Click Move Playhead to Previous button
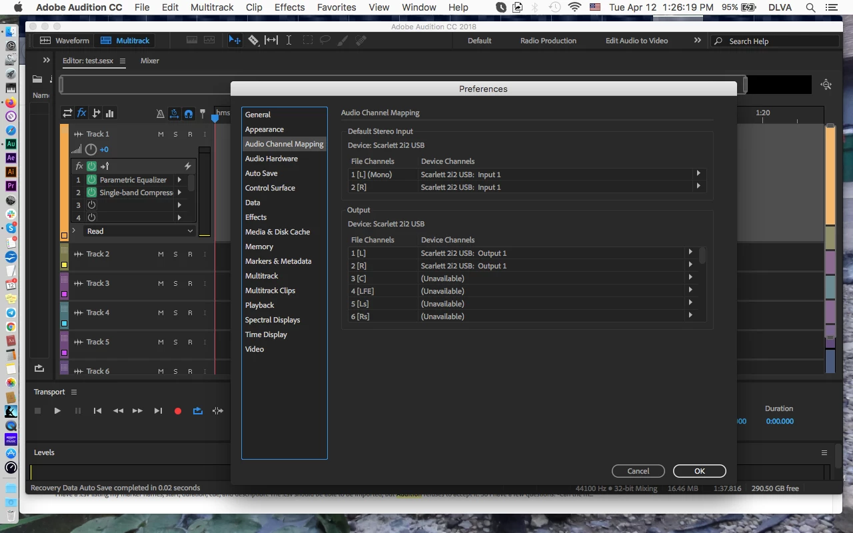 [97, 411]
